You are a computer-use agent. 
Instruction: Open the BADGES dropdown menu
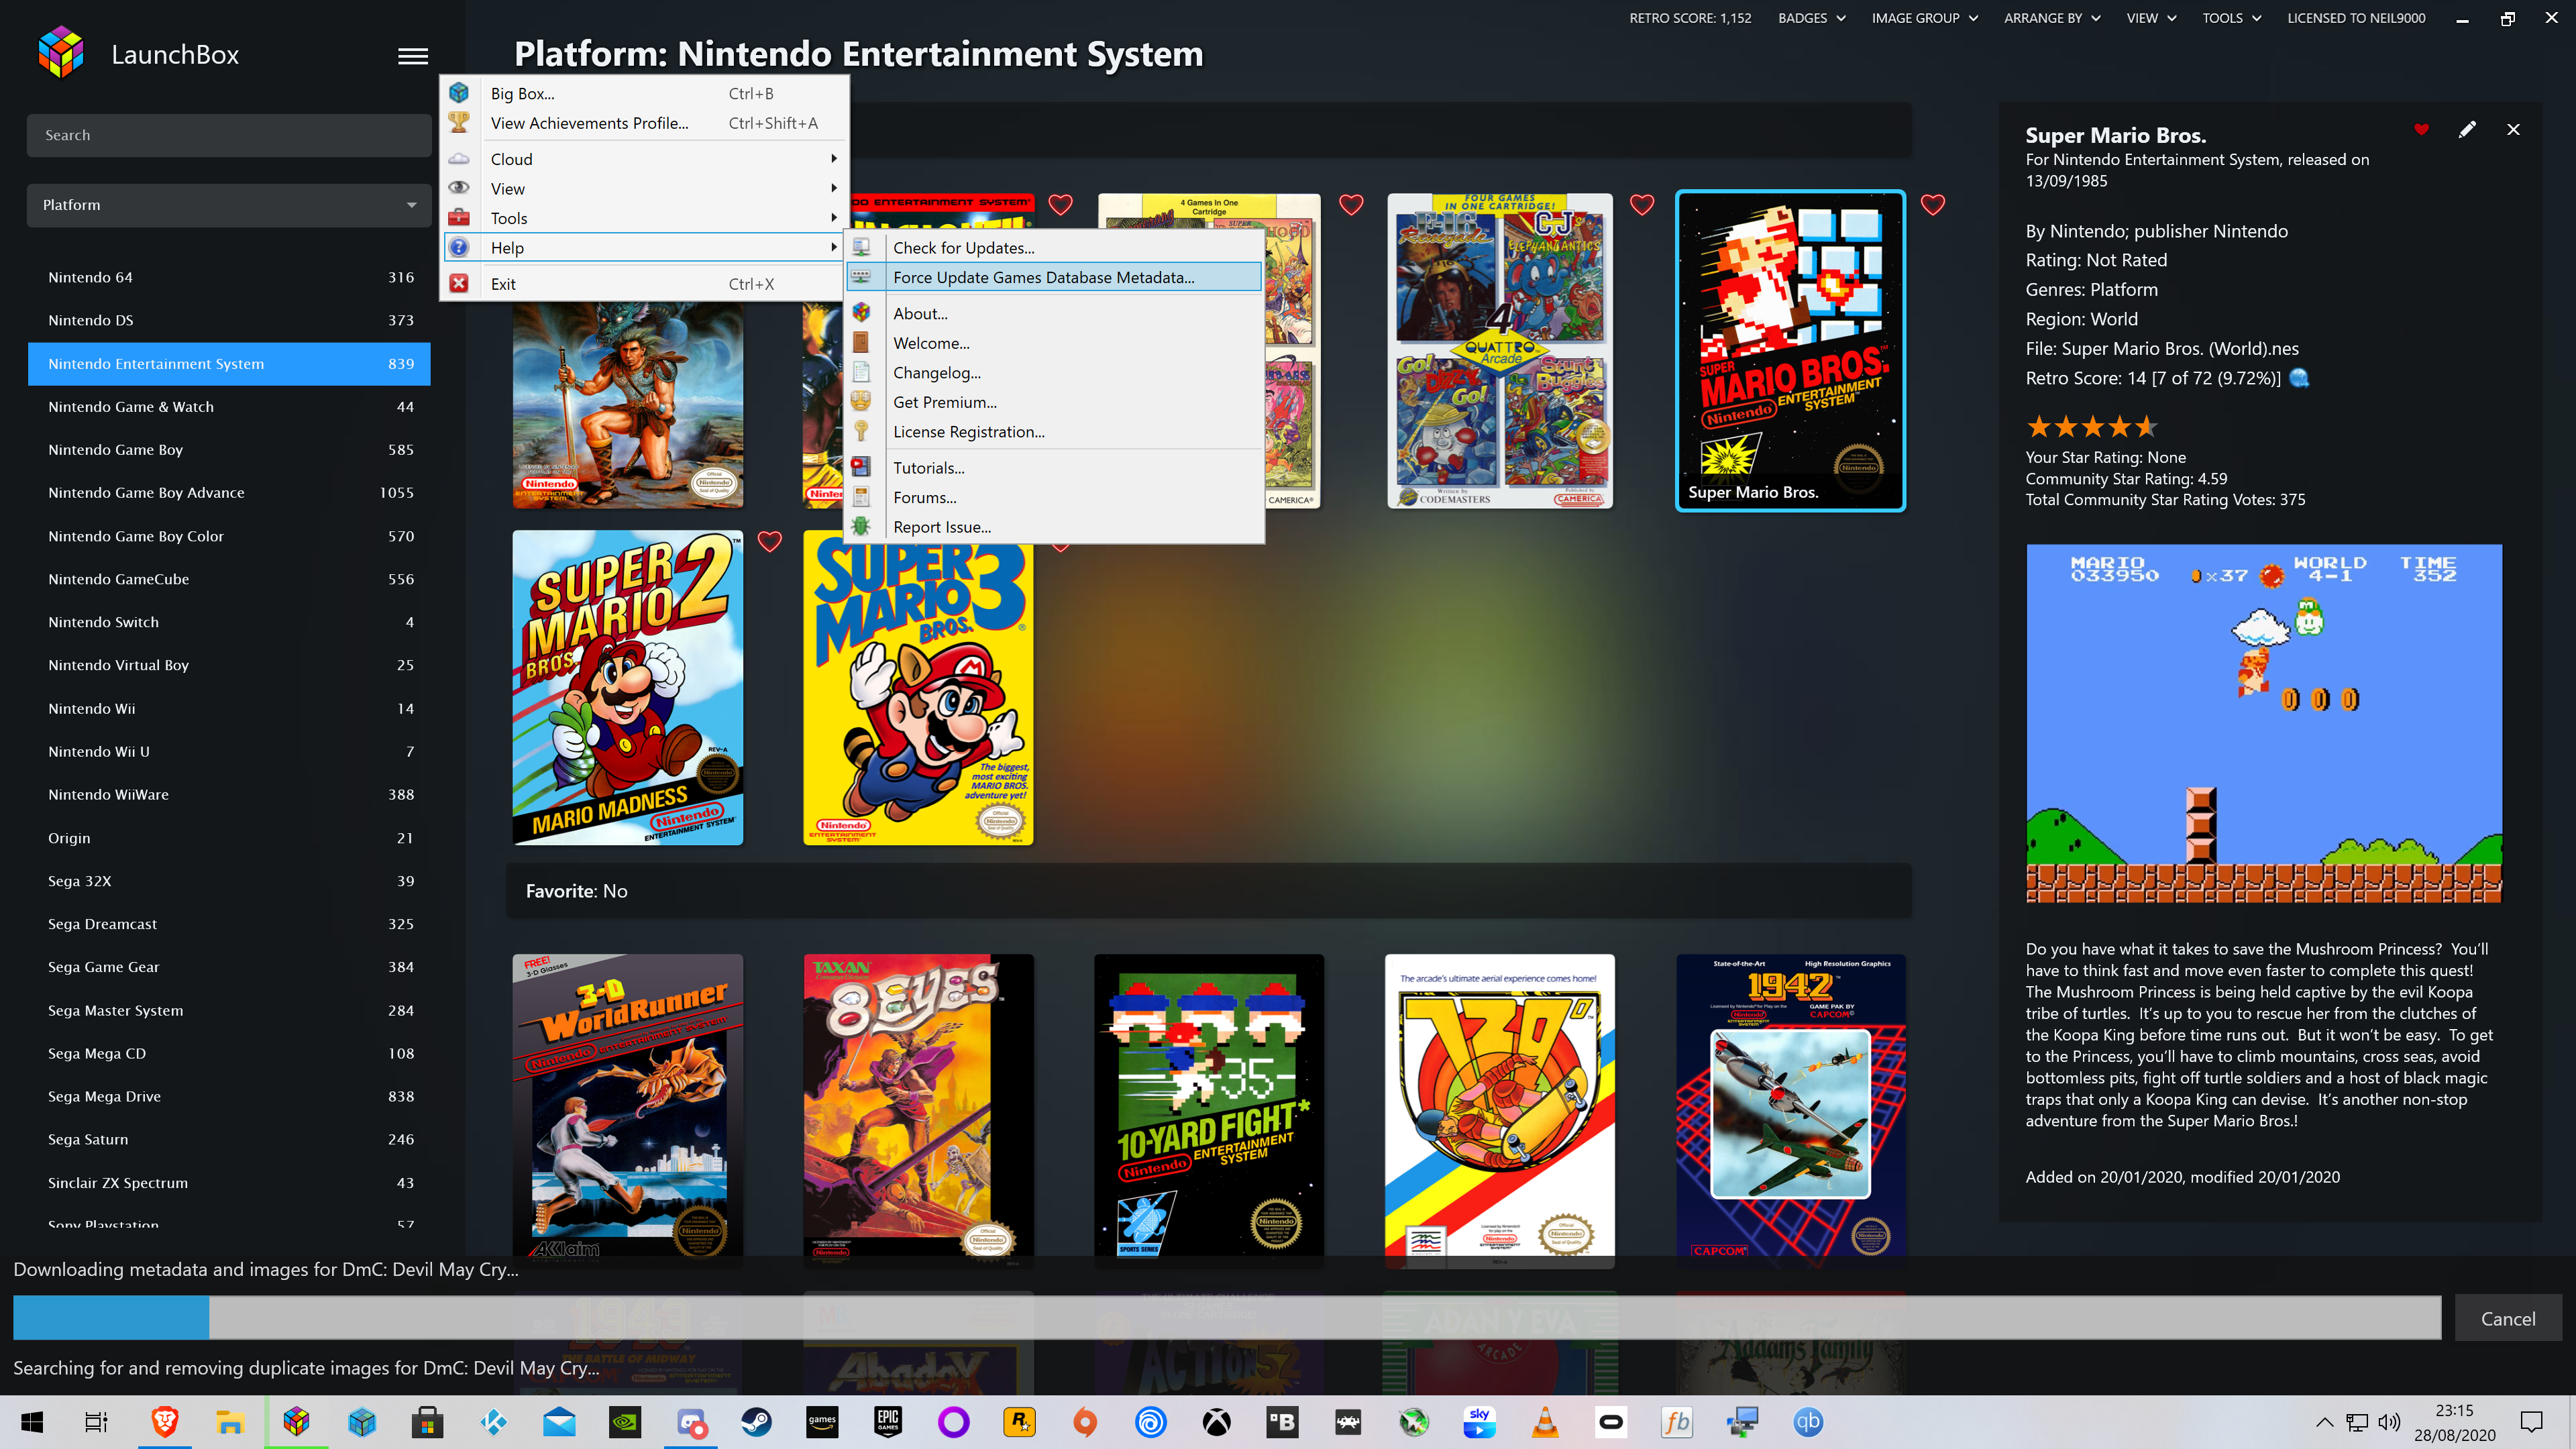point(1811,18)
